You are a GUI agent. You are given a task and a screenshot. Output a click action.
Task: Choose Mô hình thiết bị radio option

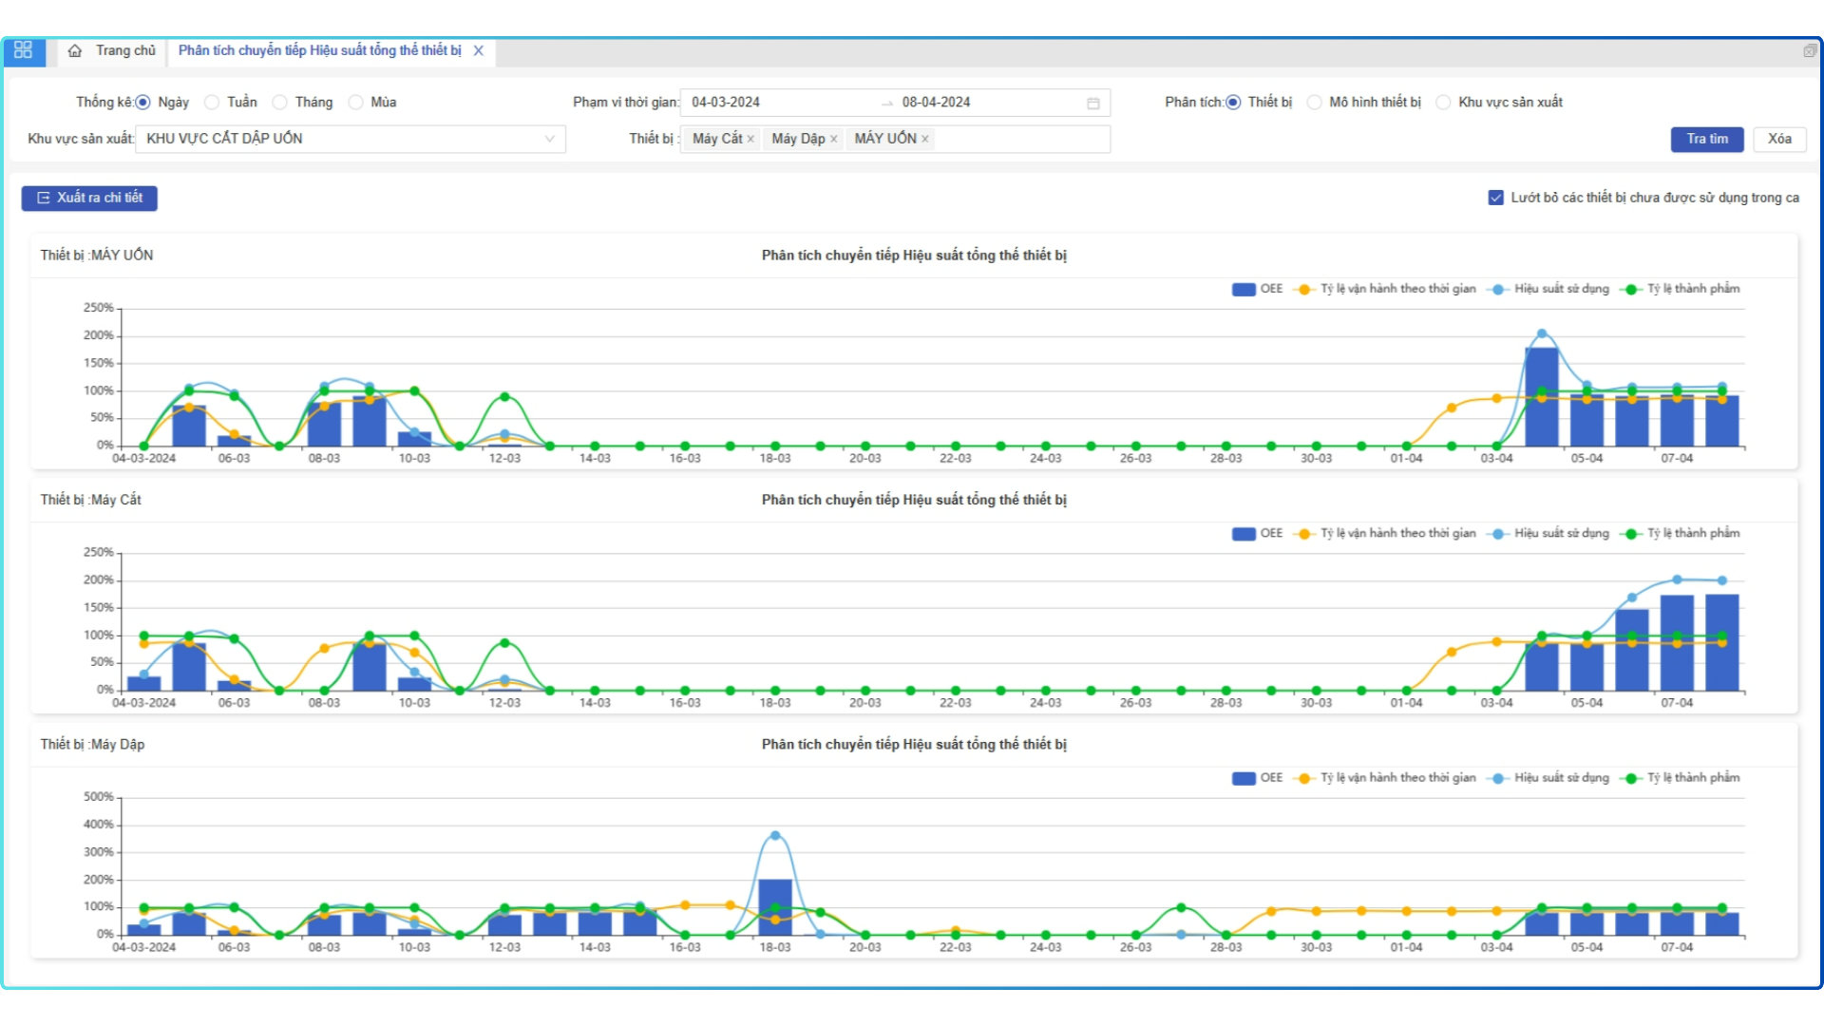1315,103
